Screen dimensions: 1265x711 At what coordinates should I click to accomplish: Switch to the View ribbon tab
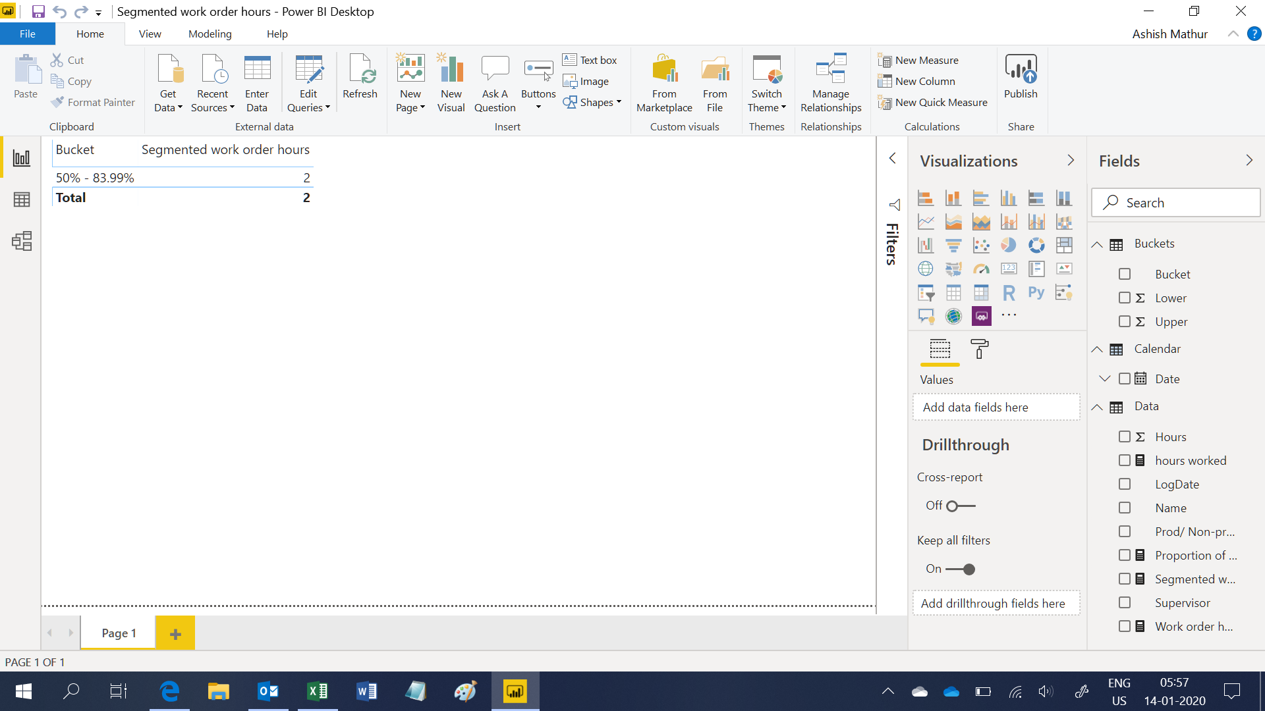pyautogui.click(x=150, y=34)
